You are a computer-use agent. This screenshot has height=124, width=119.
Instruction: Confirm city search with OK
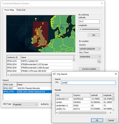click(x=97, y=120)
